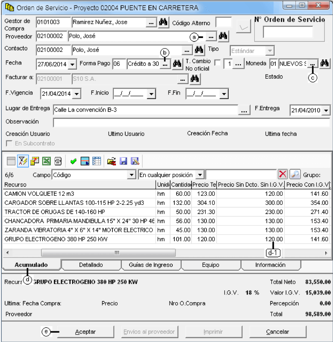
Task: Switch to the Detallado tab
Action: (91, 265)
